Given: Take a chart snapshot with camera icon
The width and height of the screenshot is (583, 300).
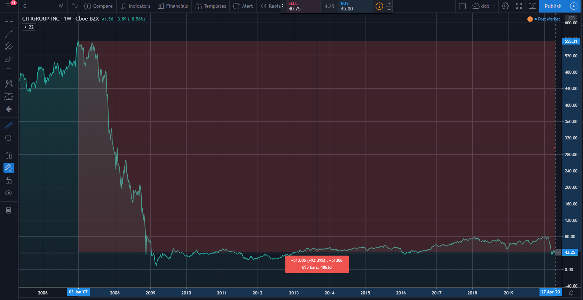Looking at the screenshot, I should coord(532,6).
